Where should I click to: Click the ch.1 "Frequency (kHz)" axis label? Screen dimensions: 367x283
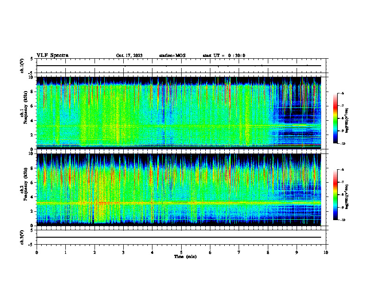25,108
